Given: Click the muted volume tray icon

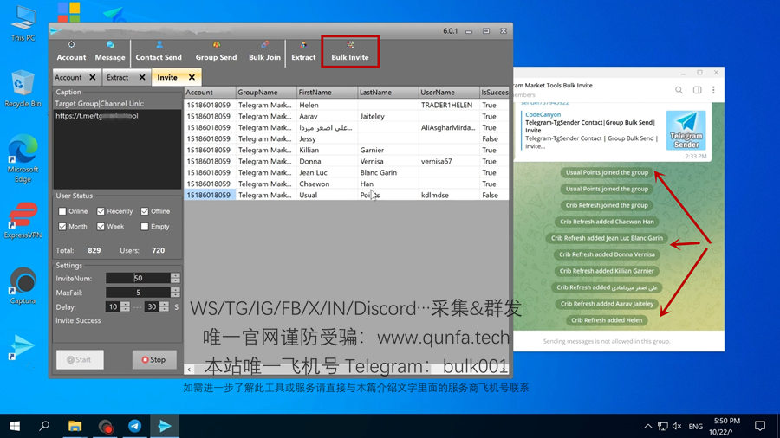Looking at the screenshot, I should (677, 426).
